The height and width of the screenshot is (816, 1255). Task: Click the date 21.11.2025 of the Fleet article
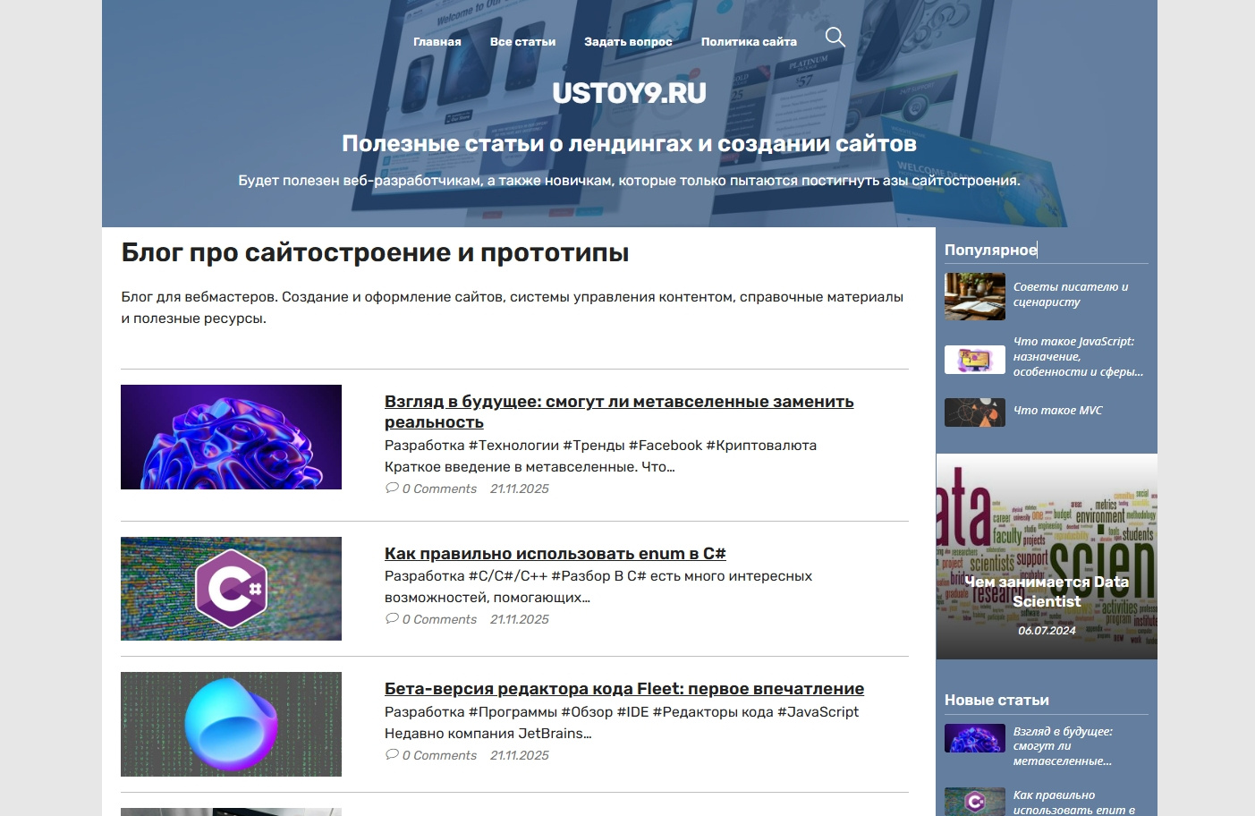[x=520, y=755]
